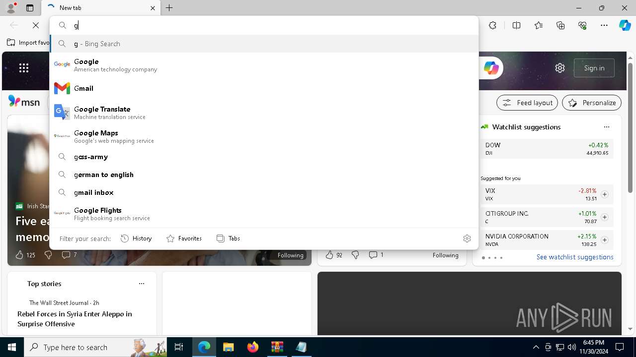Image resolution: width=636 pixels, height=357 pixels.
Task: Select the Google Flights suggestion
Action: [x=264, y=214]
